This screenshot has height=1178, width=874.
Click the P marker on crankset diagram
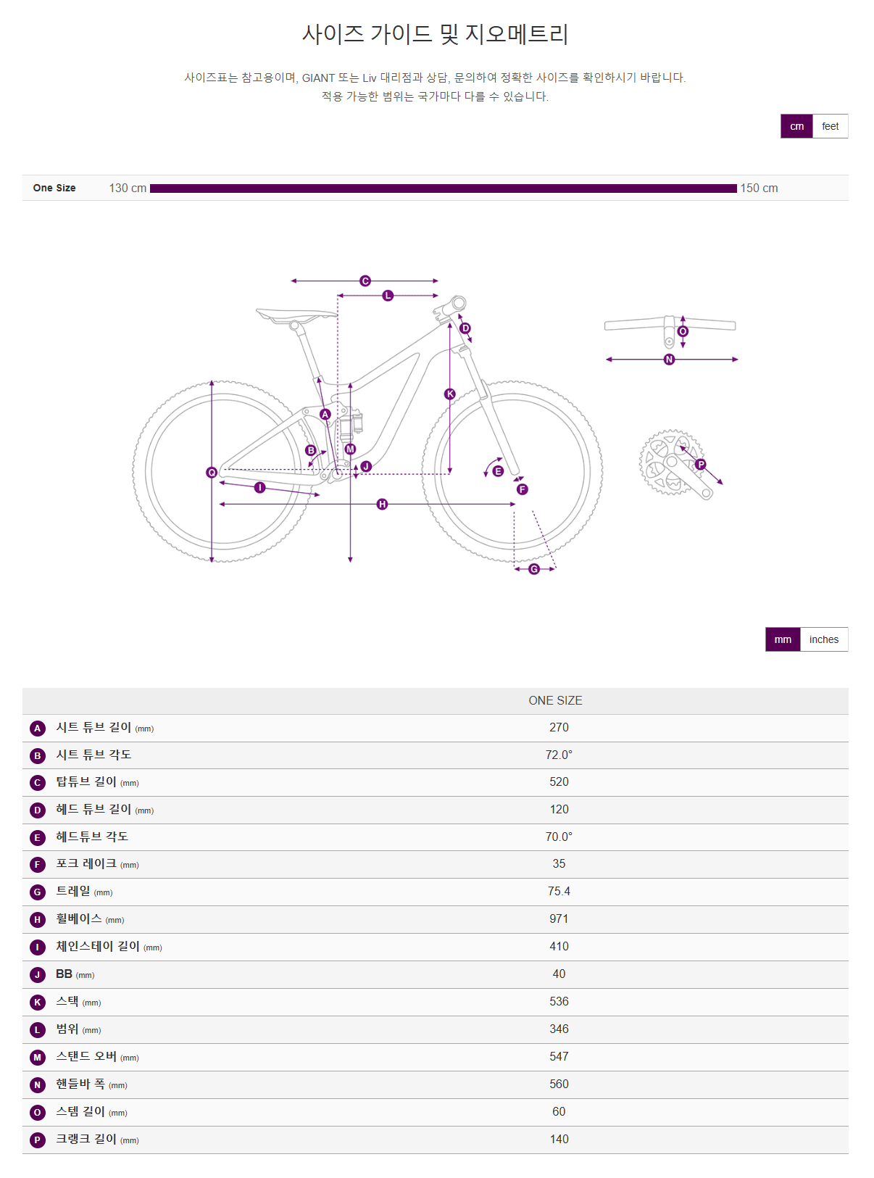[x=700, y=465]
